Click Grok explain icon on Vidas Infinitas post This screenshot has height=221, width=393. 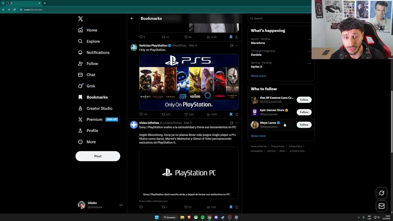pos(232,123)
